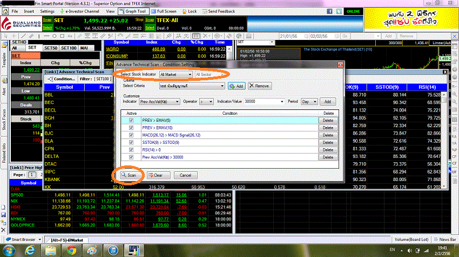Click the Clear button in dialog

coord(158,175)
